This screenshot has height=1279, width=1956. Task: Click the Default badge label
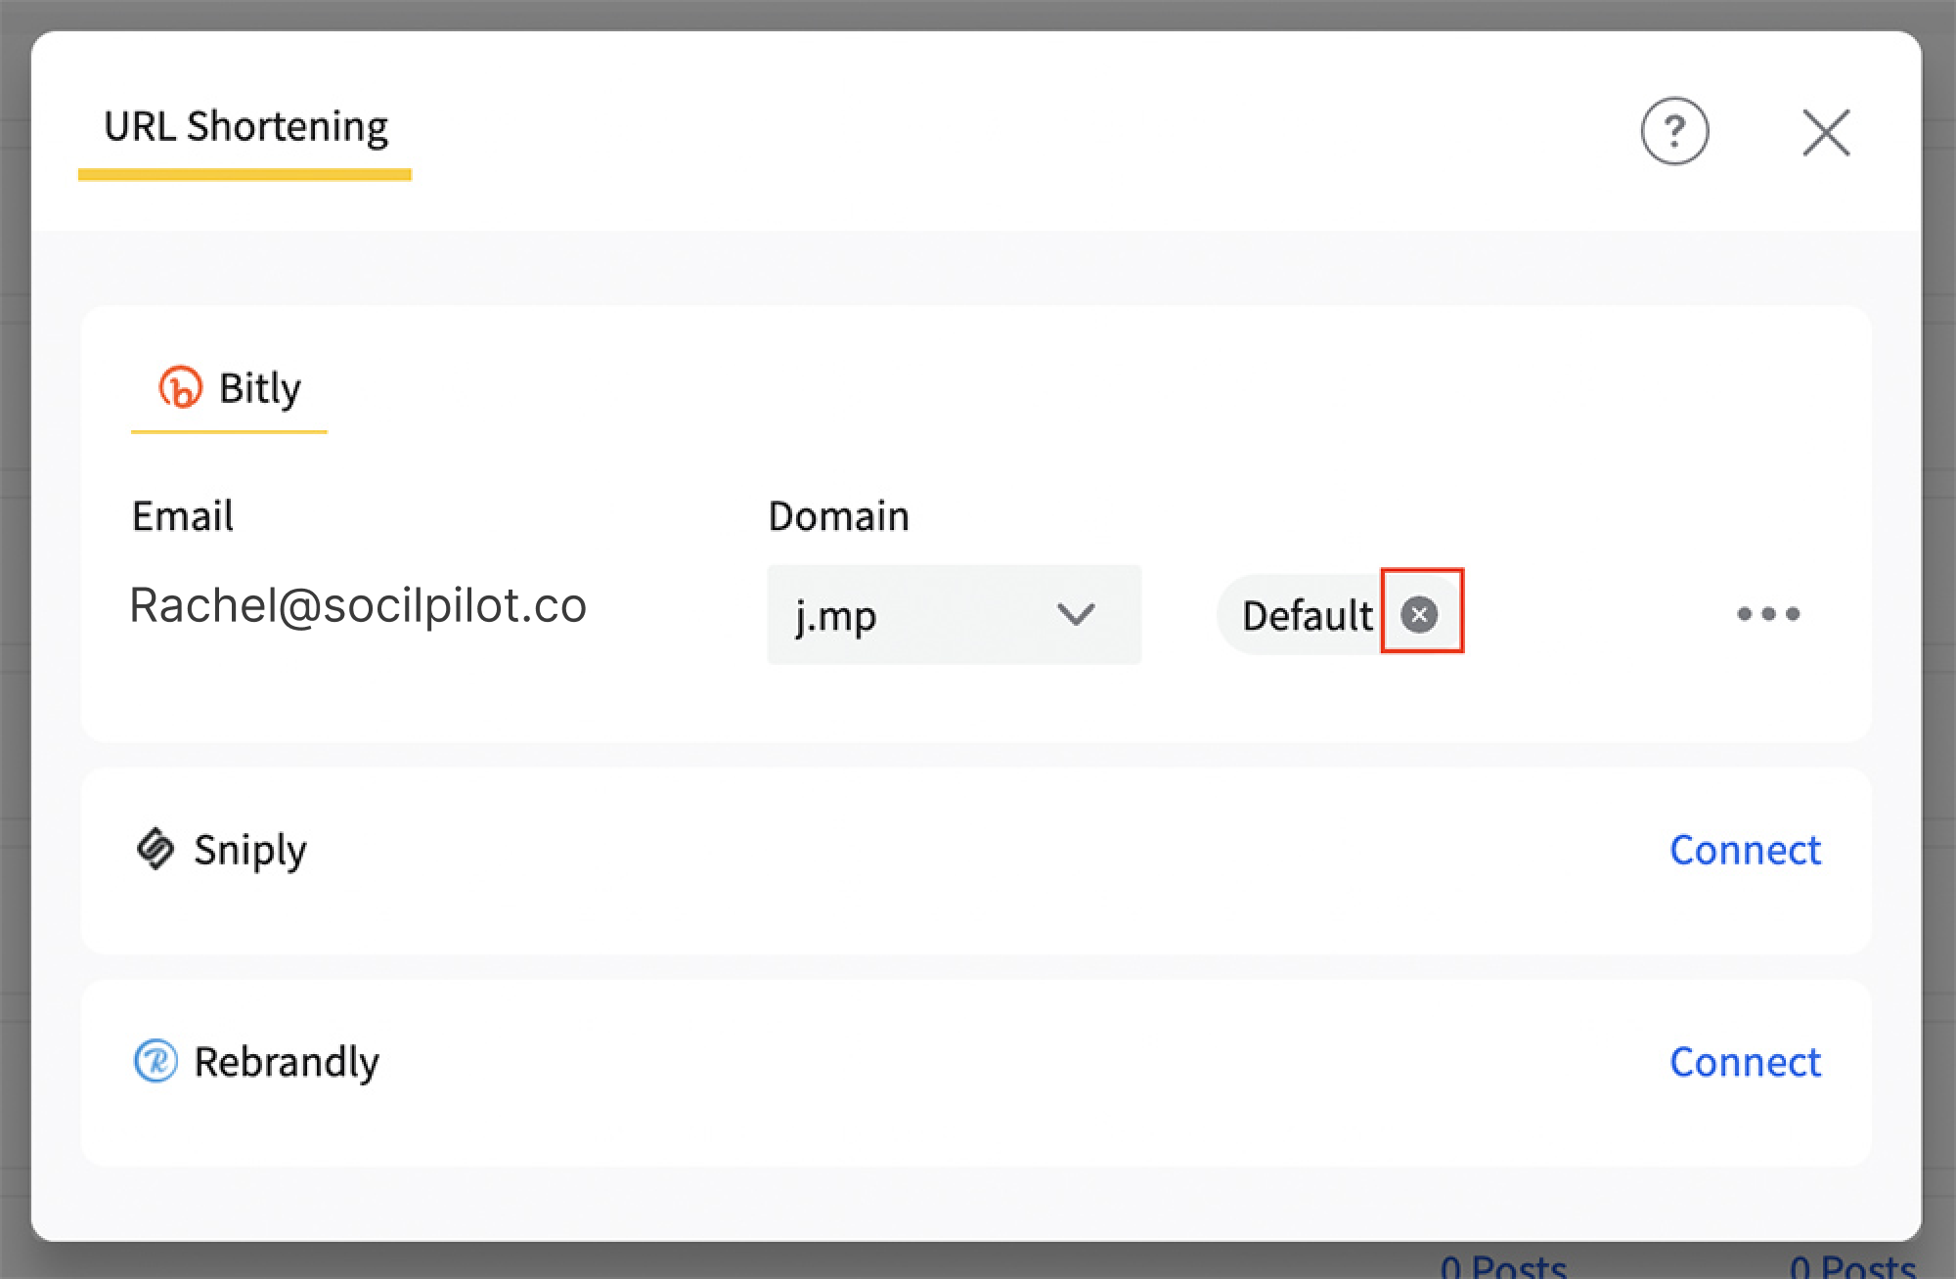tap(1307, 616)
